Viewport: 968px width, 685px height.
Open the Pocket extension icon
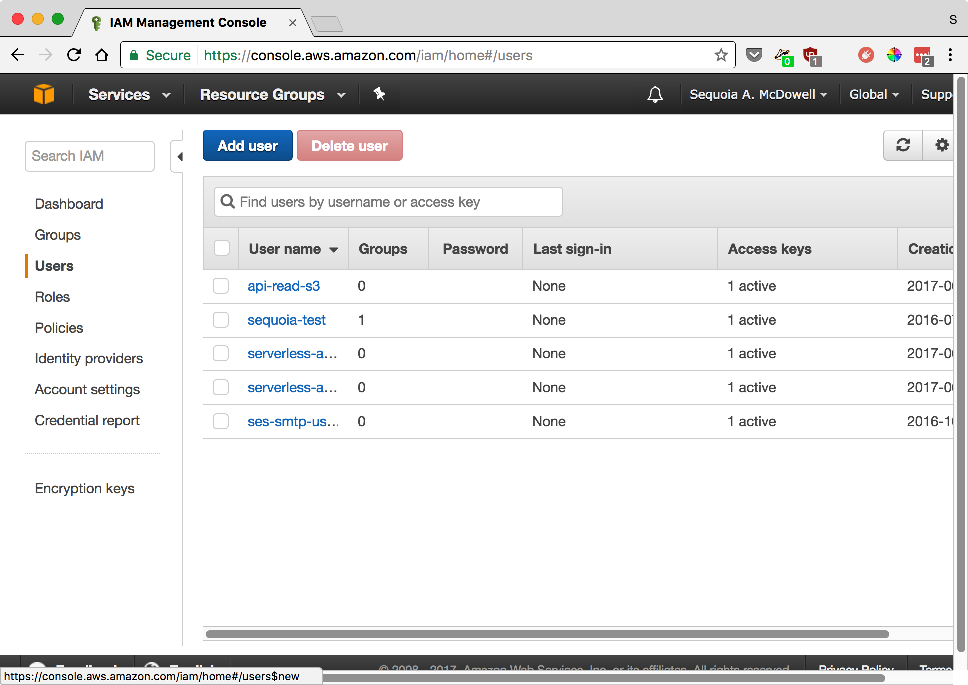pos(754,55)
